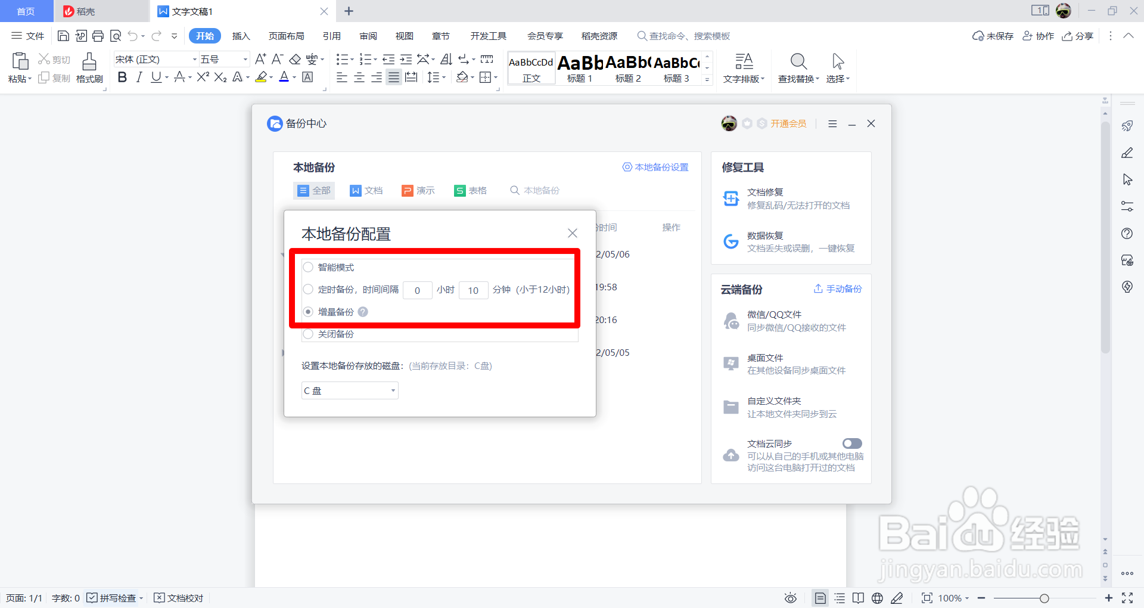This screenshot has height=608, width=1144.
Task: Open the File (文件) menu
Action: [28, 36]
